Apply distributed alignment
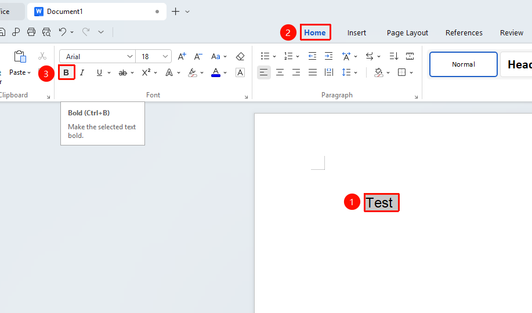532x313 pixels. [329, 72]
